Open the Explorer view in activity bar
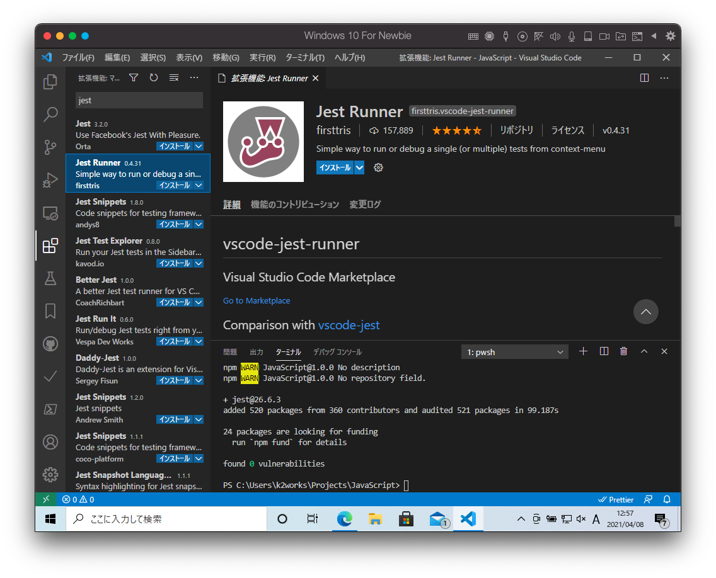716x578 pixels. tap(50, 82)
